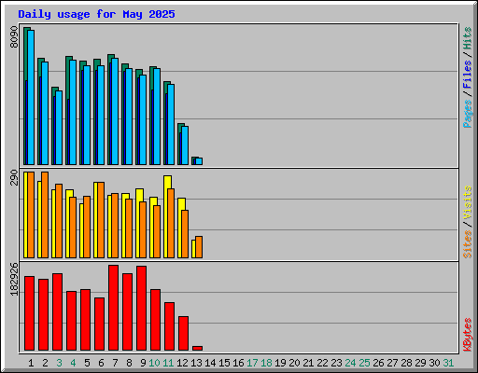Select the day 4 red KBytes bar
The height and width of the screenshot is (373, 478).
(x=71, y=321)
